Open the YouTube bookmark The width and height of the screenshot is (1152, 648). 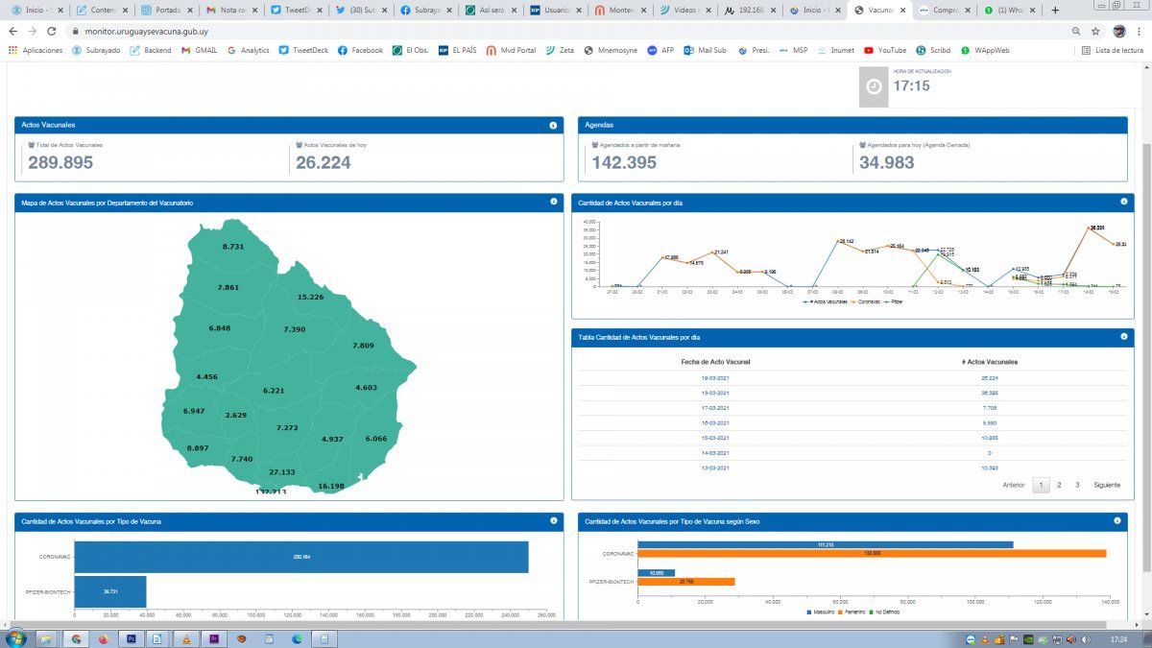tap(885, 50)
